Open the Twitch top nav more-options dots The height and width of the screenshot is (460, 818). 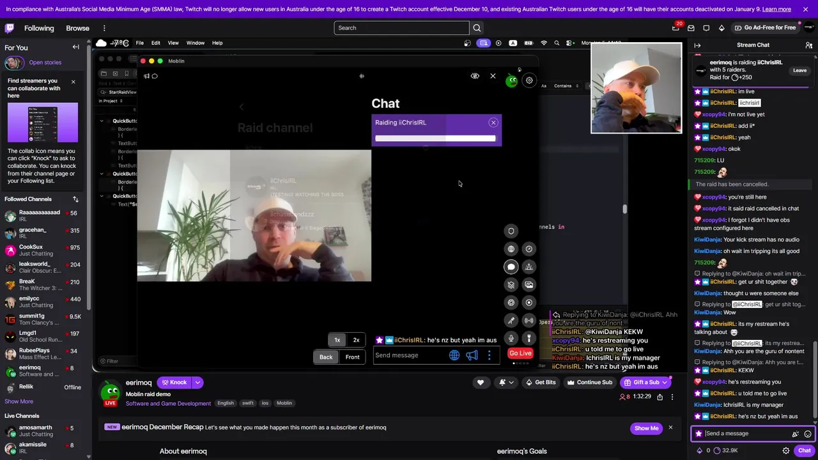pyautogui.click(x=104, y=28)
